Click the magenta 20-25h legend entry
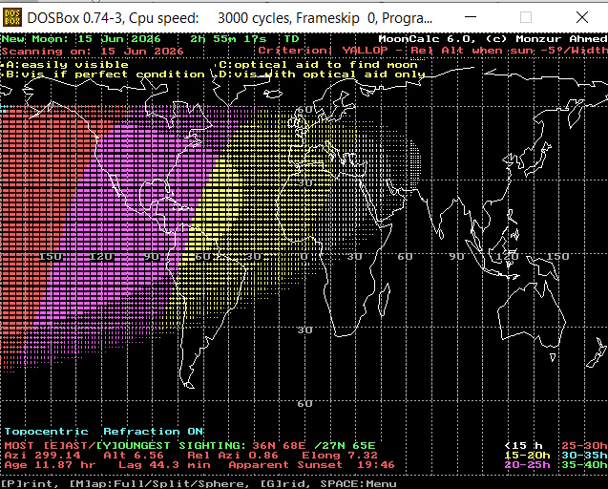 point(527,464)
